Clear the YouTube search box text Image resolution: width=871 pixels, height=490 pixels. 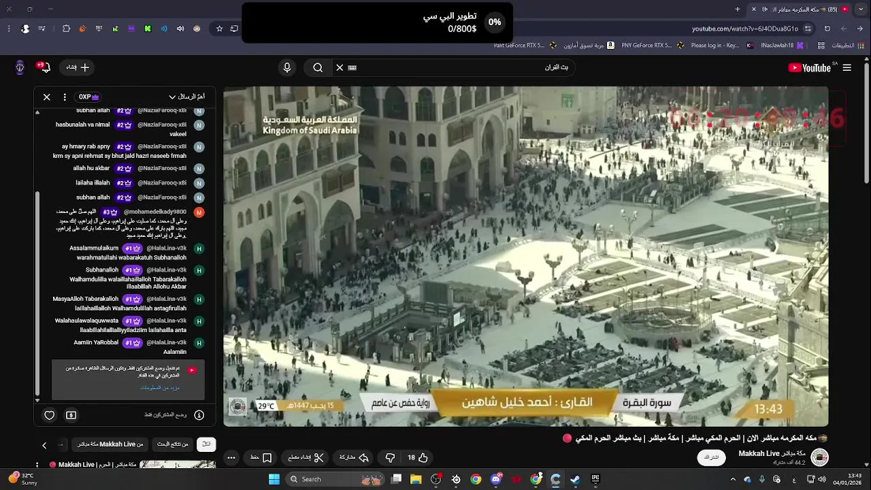[x=340, y=67]
